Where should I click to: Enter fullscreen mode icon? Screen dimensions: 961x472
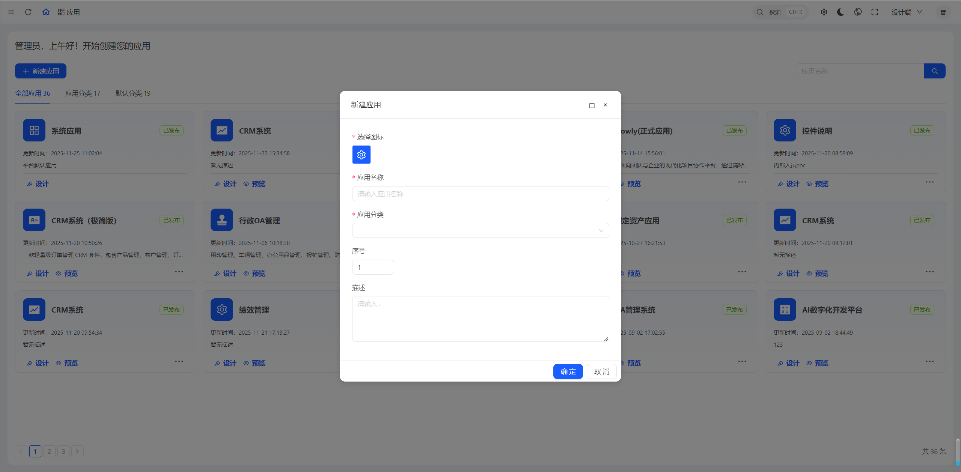pos(875,12)
